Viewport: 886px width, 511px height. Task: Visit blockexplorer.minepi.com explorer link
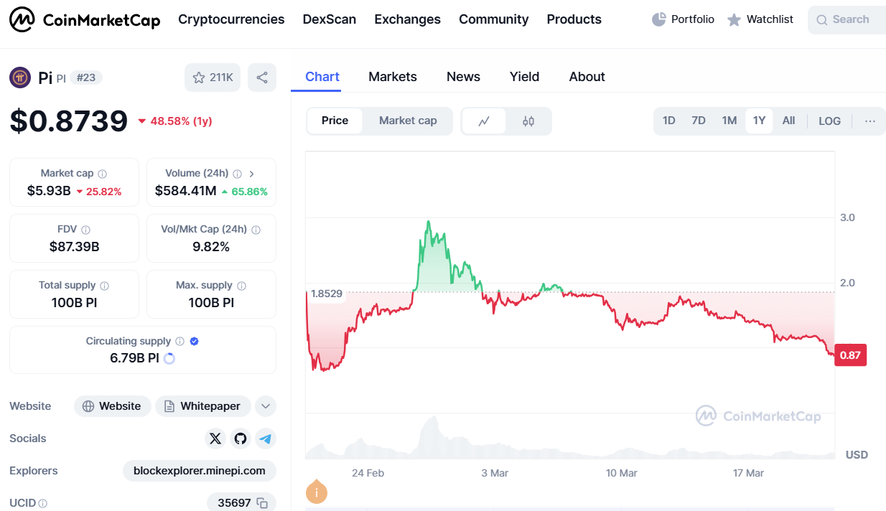[x=199, y=471]
